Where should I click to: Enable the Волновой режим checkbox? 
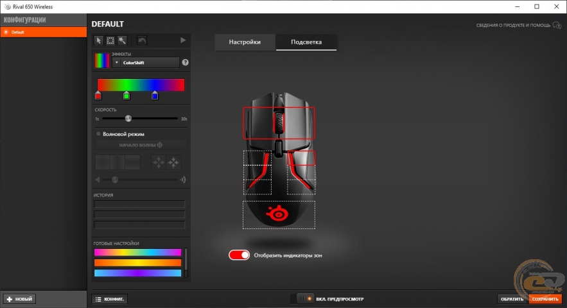98,133
